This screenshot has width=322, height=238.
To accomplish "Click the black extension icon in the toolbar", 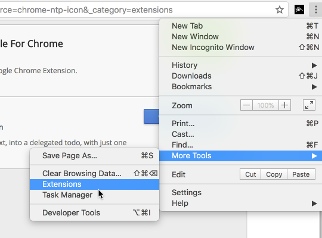I will (x=299, y=10).
